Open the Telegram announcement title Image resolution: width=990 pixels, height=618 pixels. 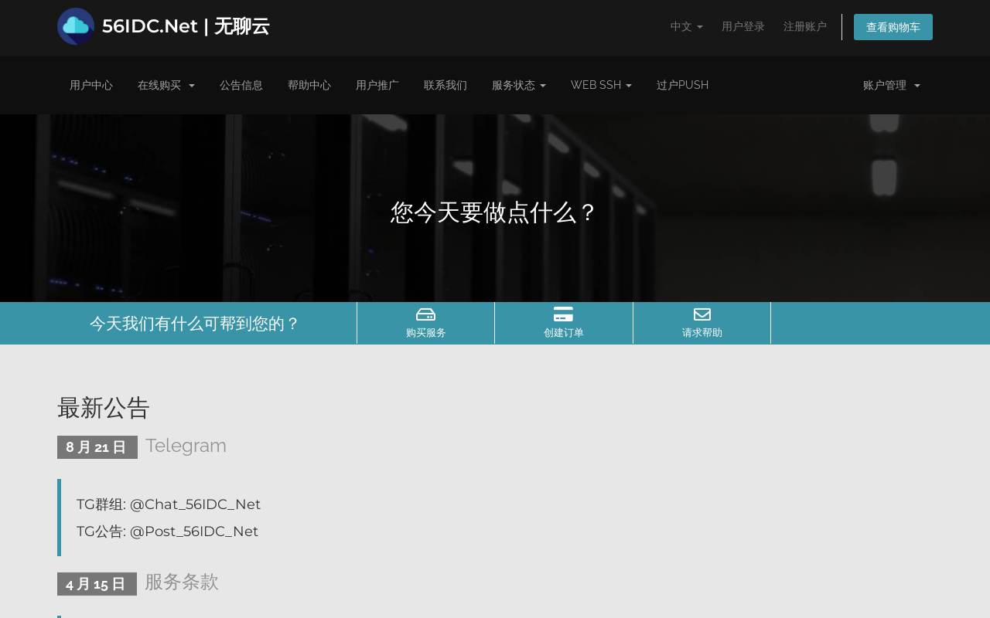pyautogui.click(x=186, y=446)
